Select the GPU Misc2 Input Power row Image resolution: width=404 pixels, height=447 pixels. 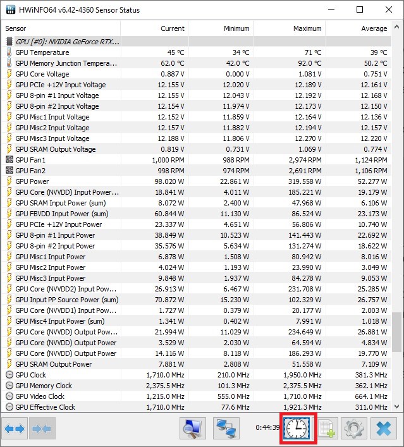coord(197,267)
